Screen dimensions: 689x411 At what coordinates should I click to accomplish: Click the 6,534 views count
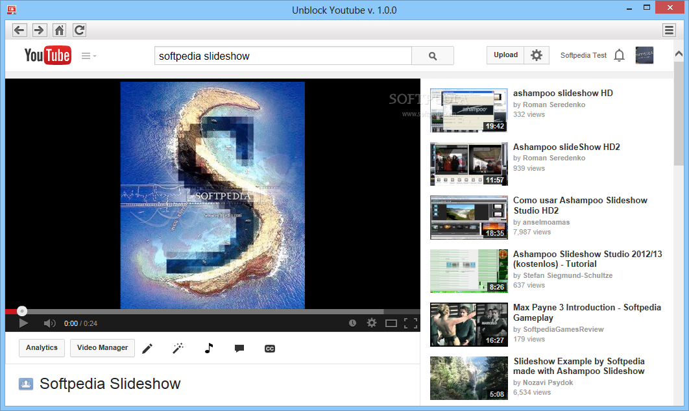532,392
